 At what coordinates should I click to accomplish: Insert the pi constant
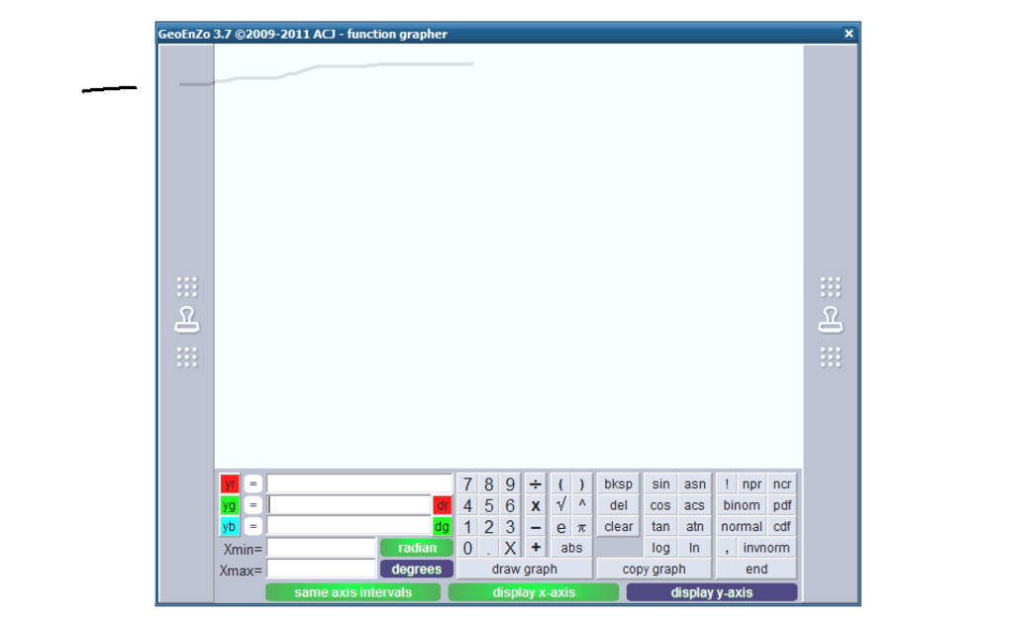582,527
